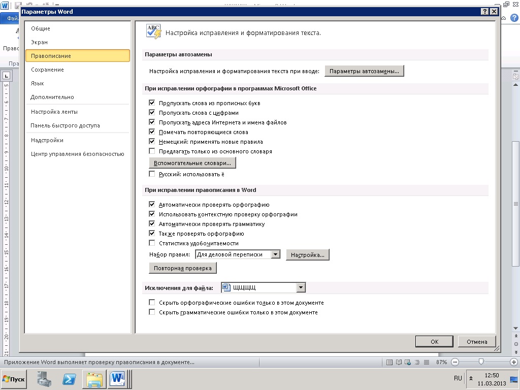Click the zoom slider thumb in status bar
520x390 pixels.
point(481,362)
